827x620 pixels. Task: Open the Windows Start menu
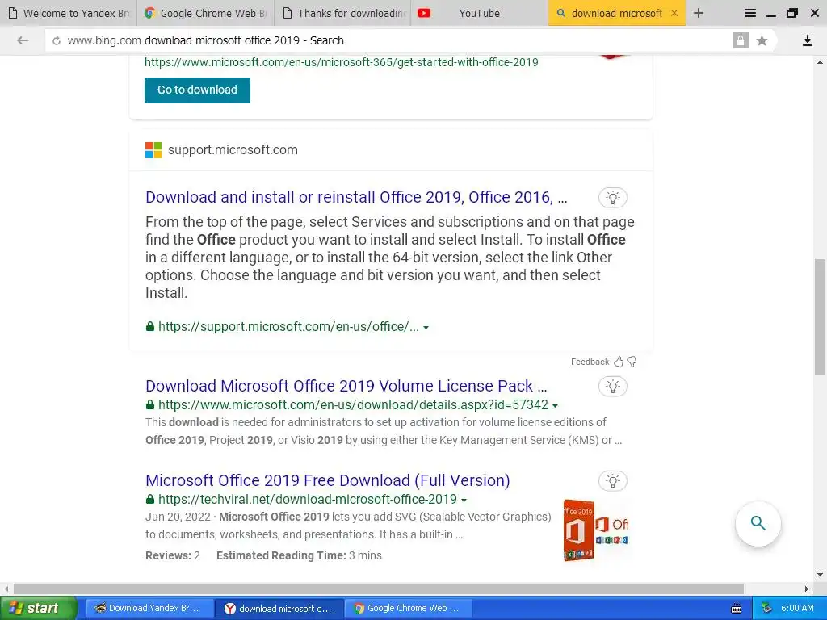tap(39, 609)
